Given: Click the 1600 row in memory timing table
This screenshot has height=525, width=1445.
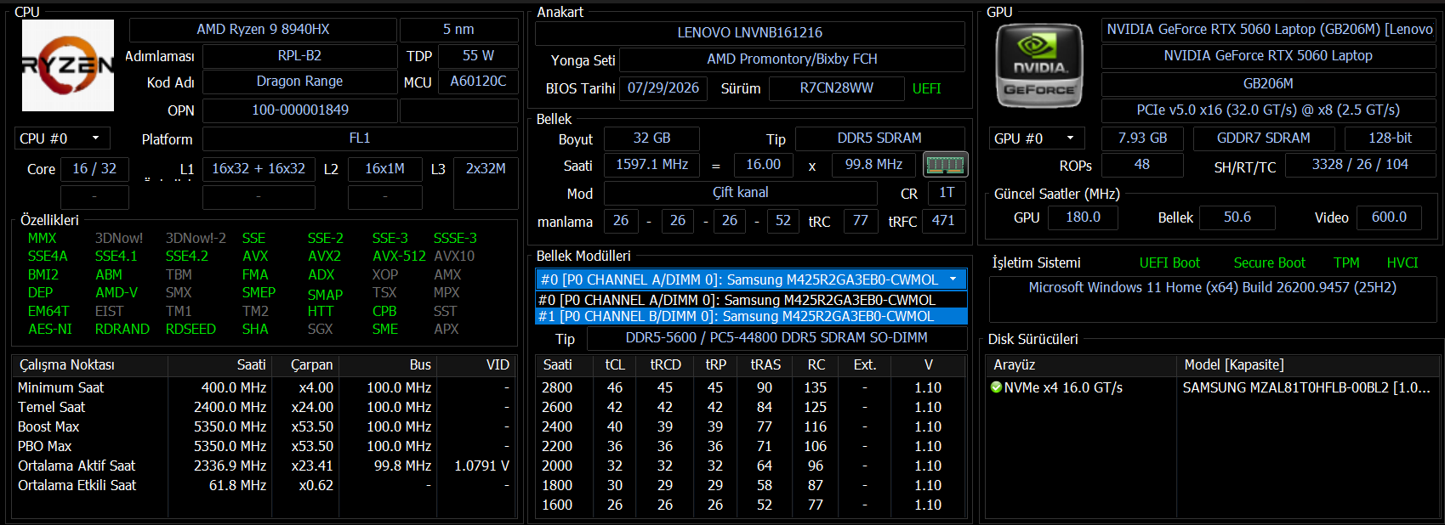Looking at the screenshot, I should click(751, 505).
